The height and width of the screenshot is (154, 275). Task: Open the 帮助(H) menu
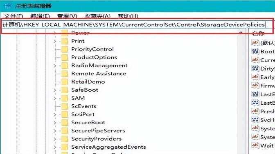(x=128, y=16)
